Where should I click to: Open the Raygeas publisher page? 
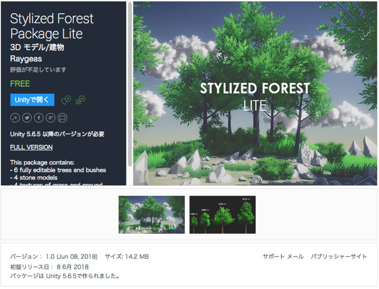click(26, 59)
